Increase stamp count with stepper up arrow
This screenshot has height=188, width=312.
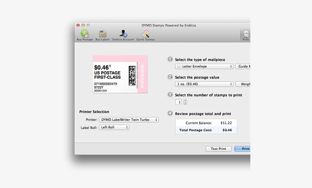pyautogui.click(x=185, y=100)
